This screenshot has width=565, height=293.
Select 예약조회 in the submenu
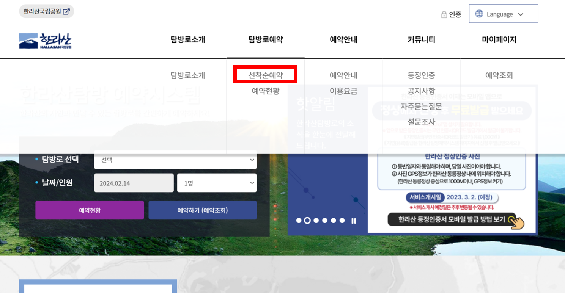(499, 75)
